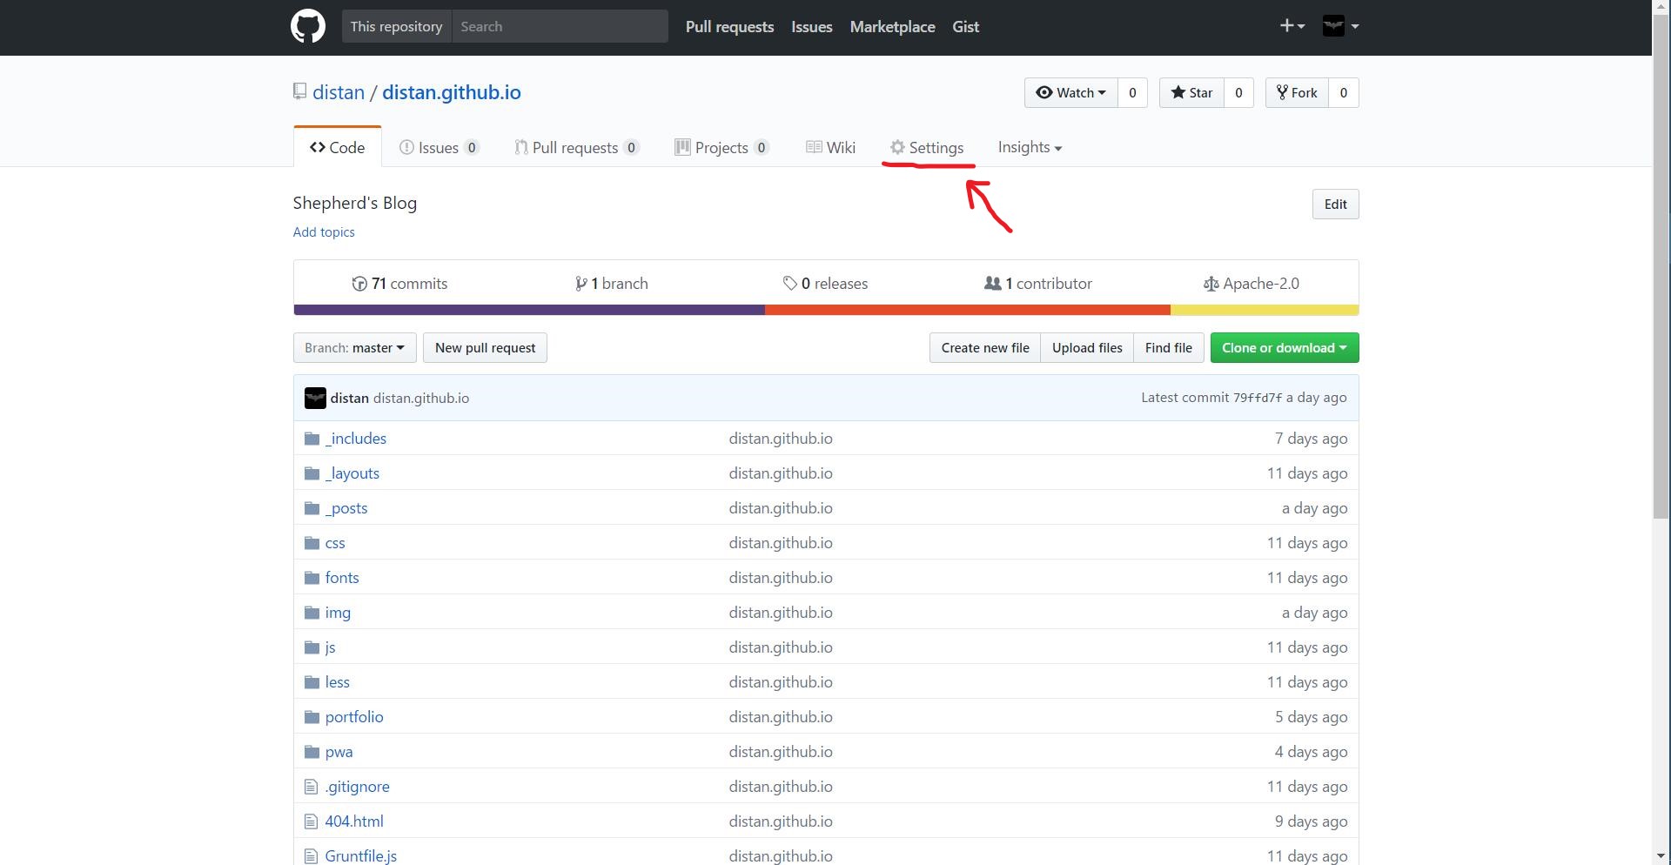1671x865 pixels.
Task: Open the _posts folder name link
Action: click(346, 508)
